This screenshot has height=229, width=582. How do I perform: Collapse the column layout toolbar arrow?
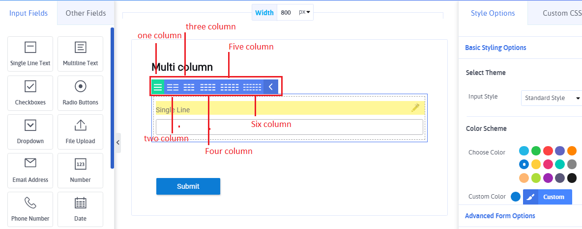coord(270,87)
